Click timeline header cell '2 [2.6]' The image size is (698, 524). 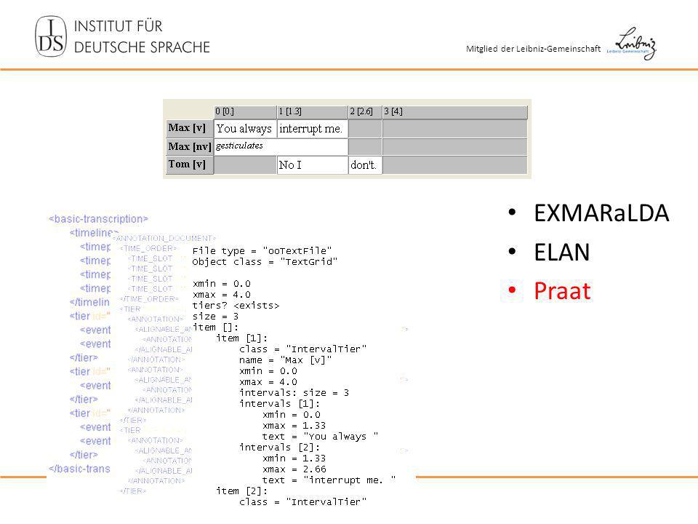tap(365, 111)
